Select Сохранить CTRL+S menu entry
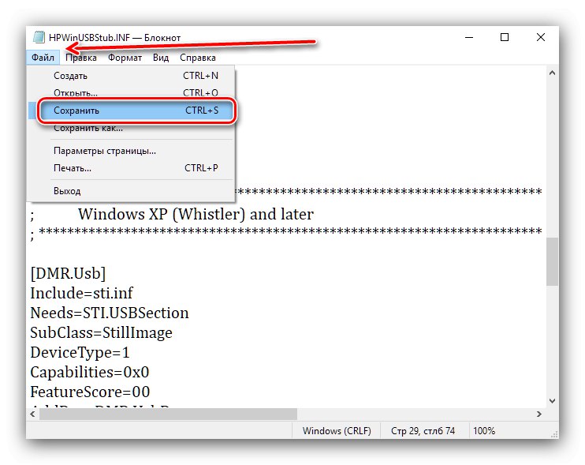Screen dimensions: 585x465 point(132,111)
